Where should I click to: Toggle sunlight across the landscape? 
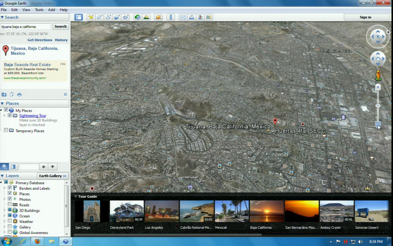[x=146, y=17]
